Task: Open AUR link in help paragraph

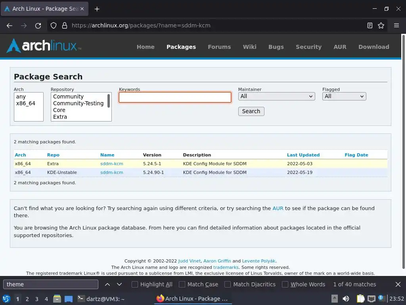Action: click(278, 208)
